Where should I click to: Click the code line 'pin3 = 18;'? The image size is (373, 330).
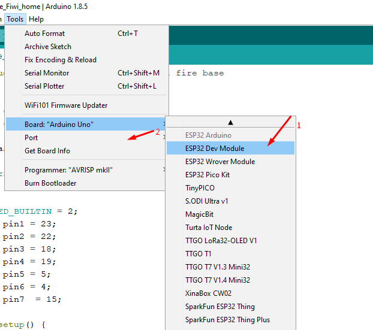pos(29,249)
